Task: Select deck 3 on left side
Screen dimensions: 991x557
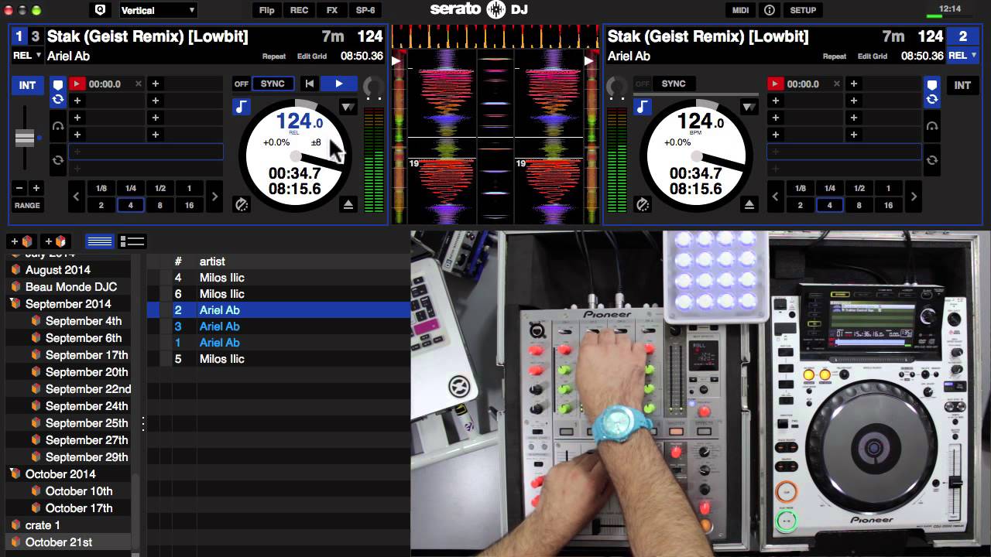Action: 35,36
